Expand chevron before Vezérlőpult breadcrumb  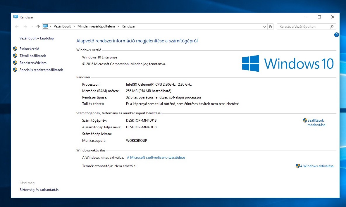[x=51, y=27]
